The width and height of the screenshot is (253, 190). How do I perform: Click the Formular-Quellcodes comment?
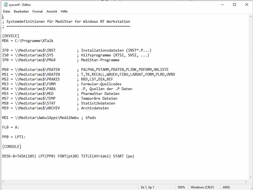(101, 84)
